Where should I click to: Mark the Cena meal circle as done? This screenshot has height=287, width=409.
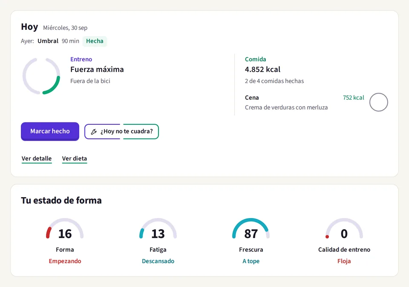[x=378, y=102]
